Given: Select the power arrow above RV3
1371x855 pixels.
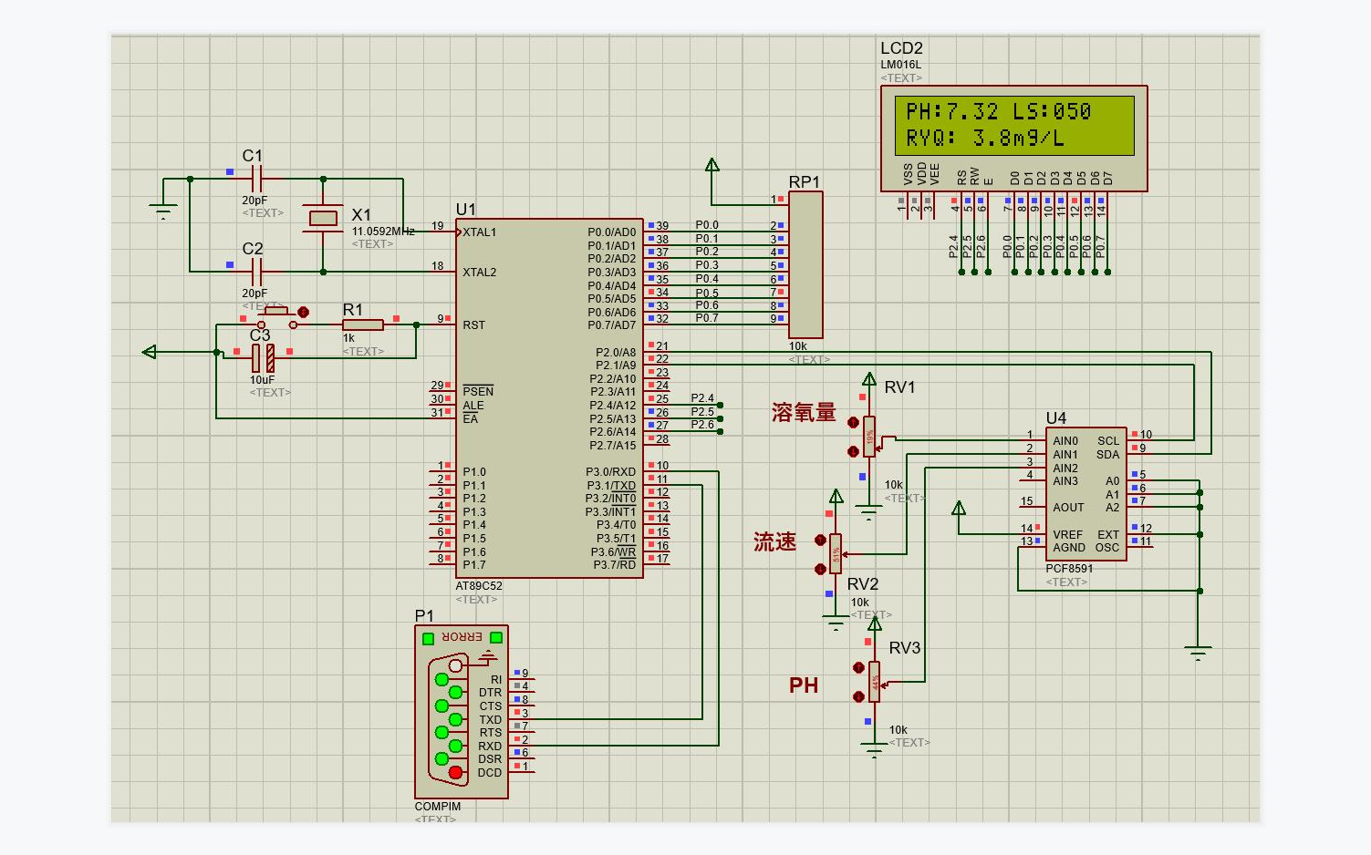Looking at the screenshot, I should tap(875, 623).
